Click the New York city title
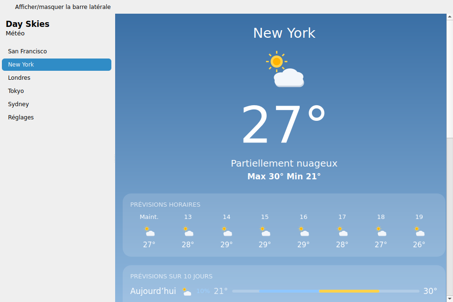Screen dimensions: 453x302 click(x=284, y=33)
